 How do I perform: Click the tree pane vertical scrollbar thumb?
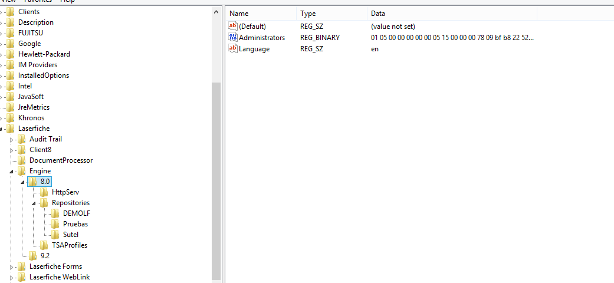(x=216, y=180)
